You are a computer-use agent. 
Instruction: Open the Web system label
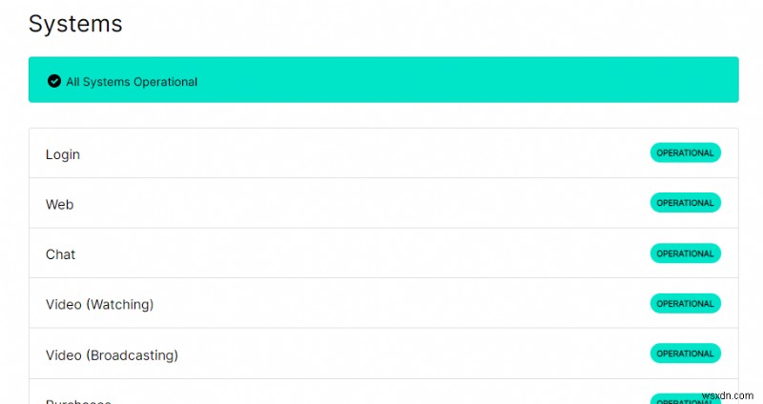[x=59, y=205]
